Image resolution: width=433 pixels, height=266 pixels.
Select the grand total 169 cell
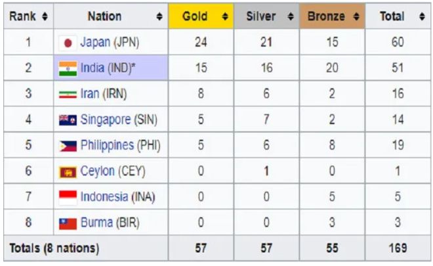(398, 248)
